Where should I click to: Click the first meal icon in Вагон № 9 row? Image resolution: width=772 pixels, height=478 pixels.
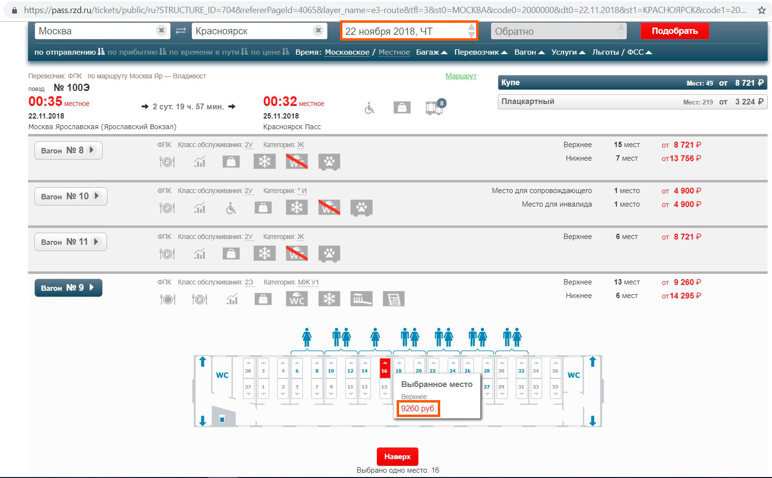(167, 299)
